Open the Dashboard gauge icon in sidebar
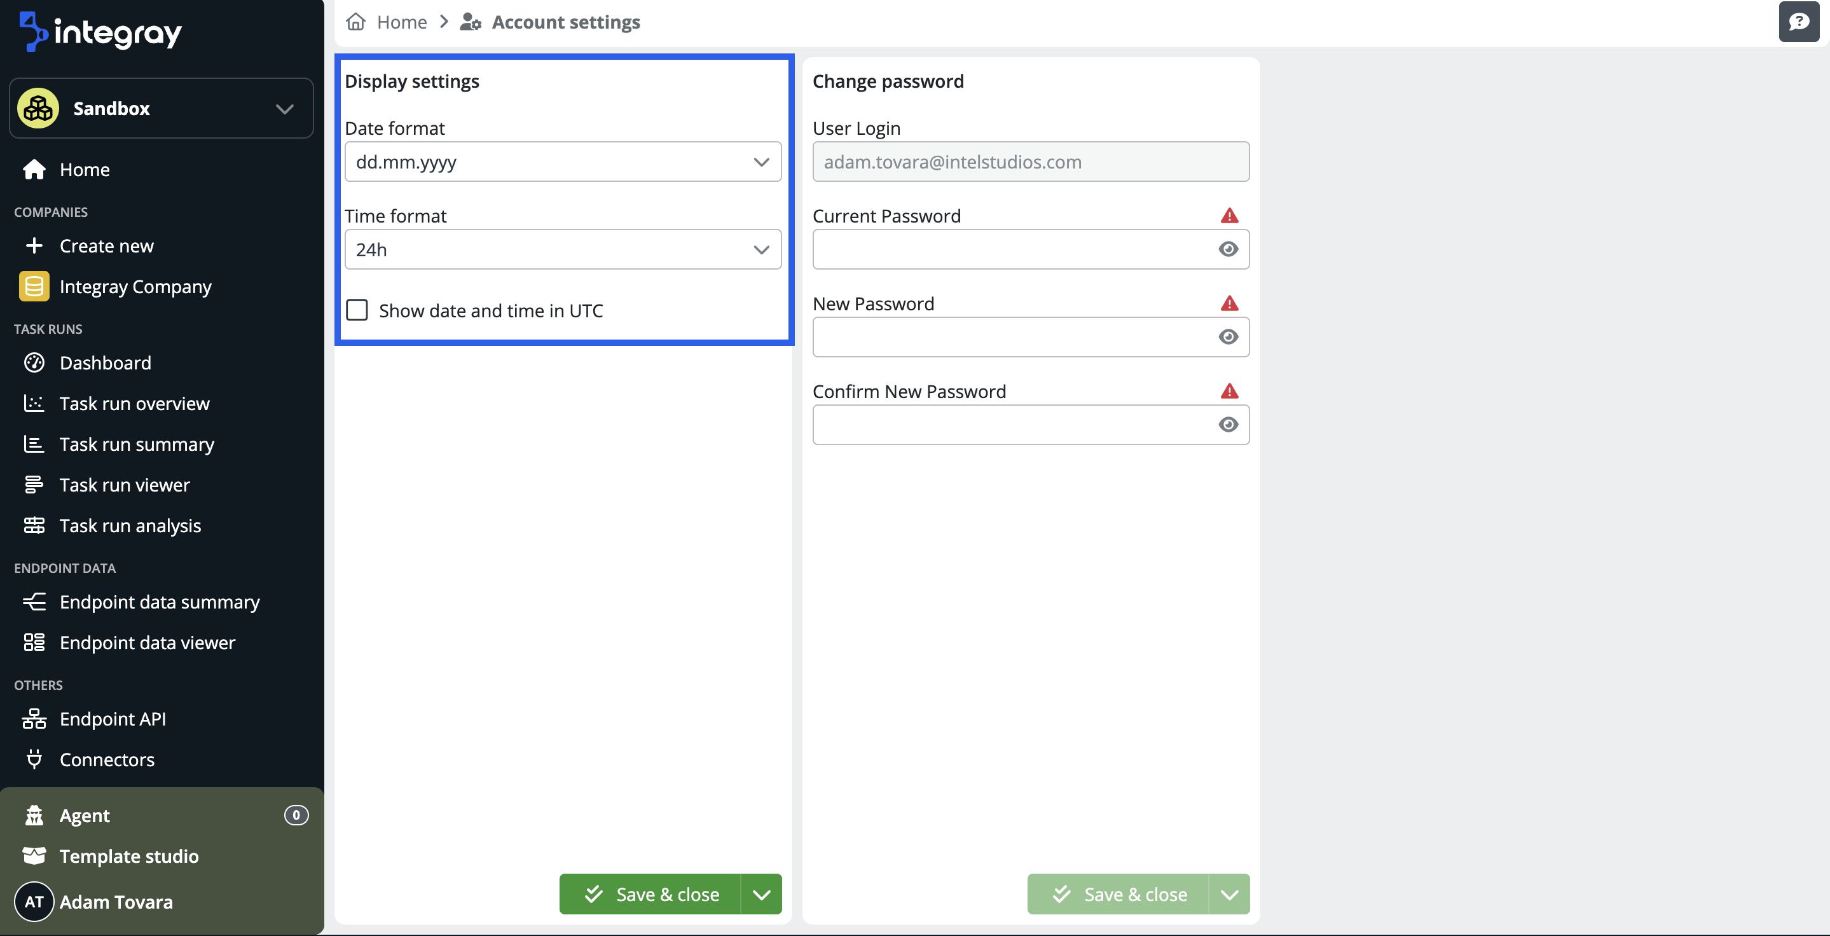The image size is (1830, 936). [34, 363]
